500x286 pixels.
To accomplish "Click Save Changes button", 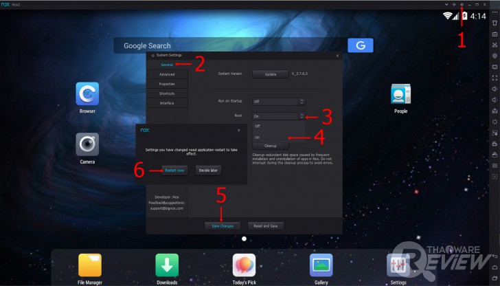I will click(223, 226).
